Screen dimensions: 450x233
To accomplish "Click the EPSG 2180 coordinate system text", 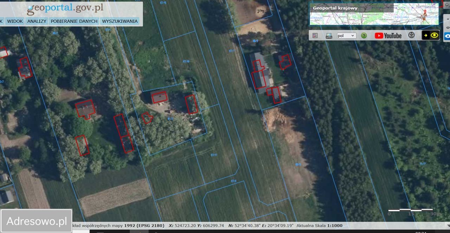I will 144,226.
